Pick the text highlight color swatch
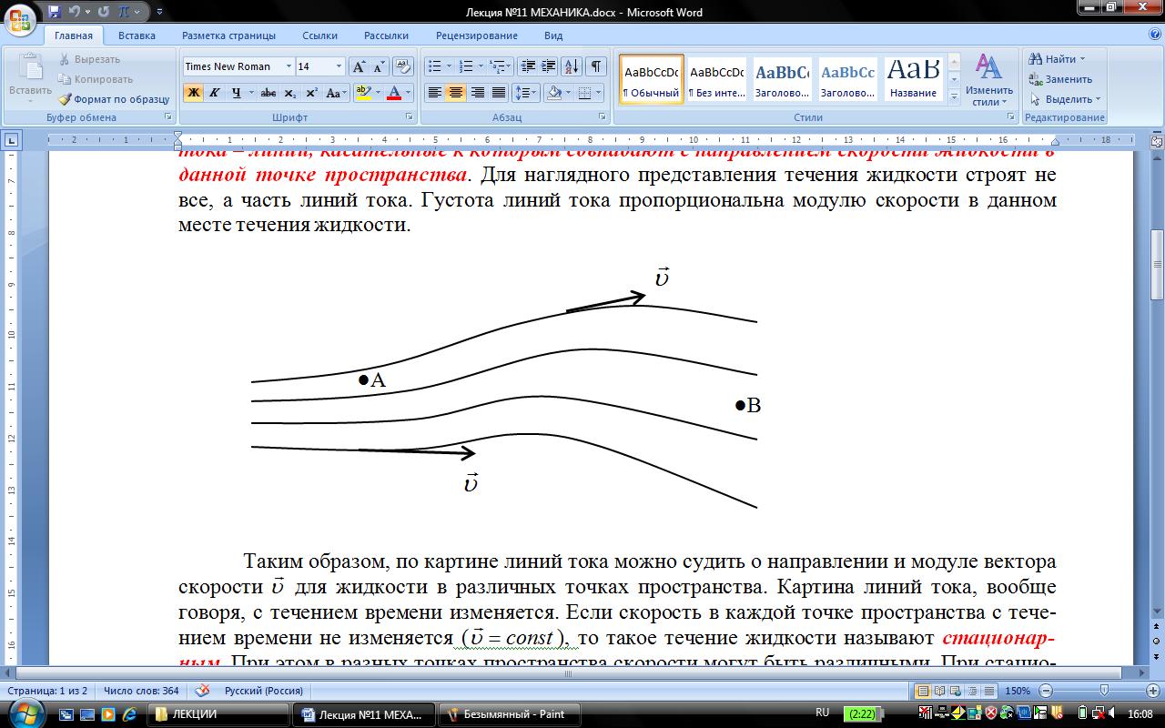Screen dimensions: 1165x728 363,93
